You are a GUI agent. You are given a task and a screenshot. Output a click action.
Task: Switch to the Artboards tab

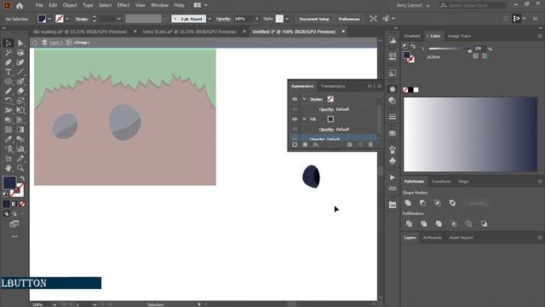pos(433,237)
